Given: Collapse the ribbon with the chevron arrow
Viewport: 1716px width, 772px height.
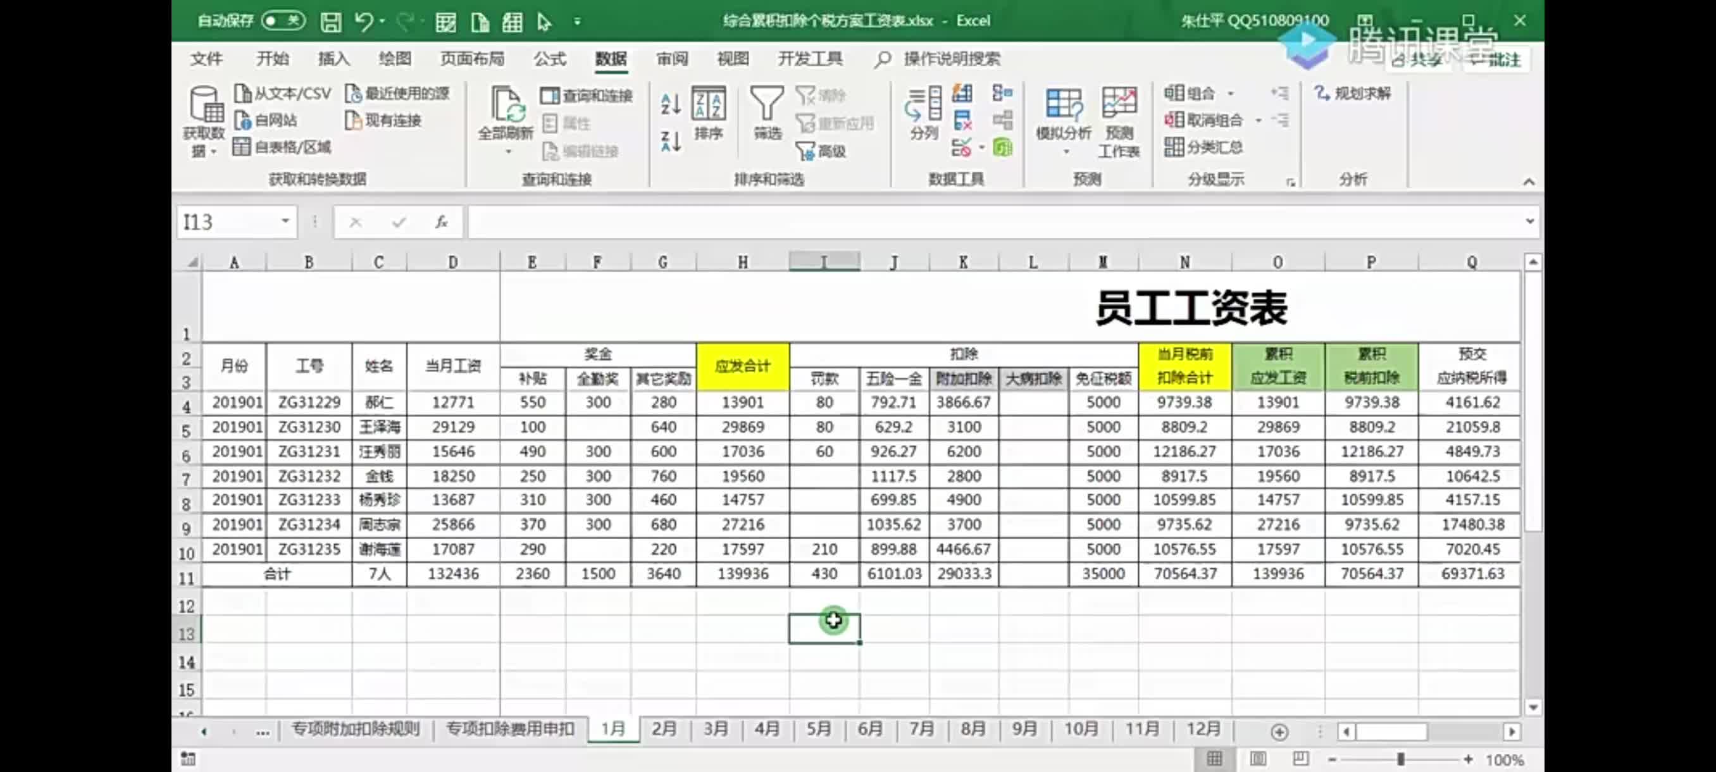Looking at the screenshot, I should pyautogui.click(x=1528, y=181).
